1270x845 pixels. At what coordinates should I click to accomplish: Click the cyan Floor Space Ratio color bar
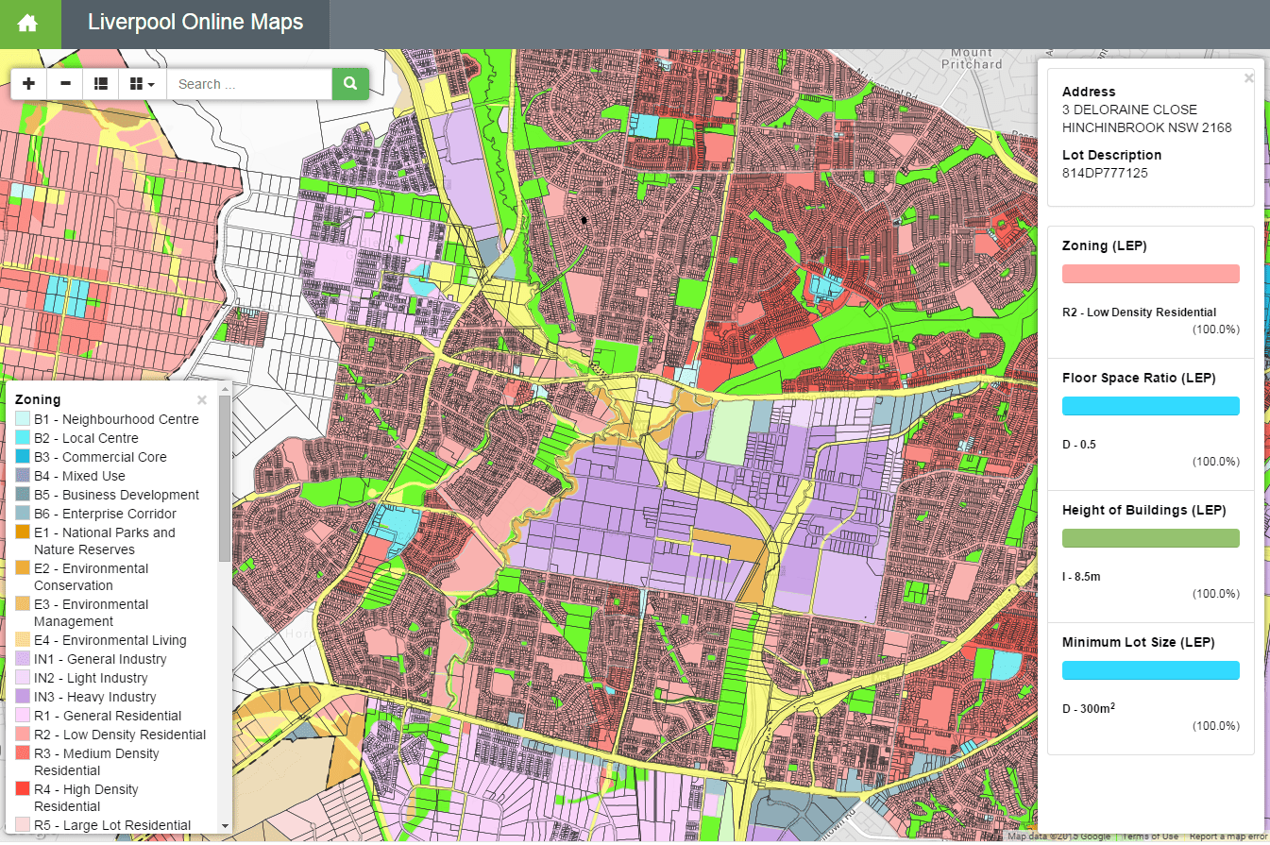click(x=1150, y=405)
